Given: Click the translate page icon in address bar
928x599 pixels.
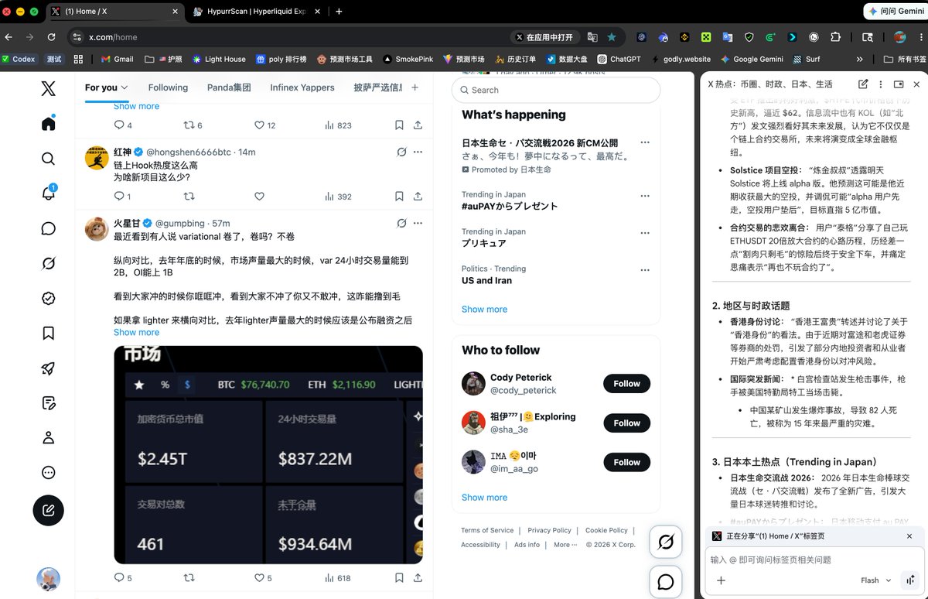Looking at the screenshot, I should coord(592,36).
